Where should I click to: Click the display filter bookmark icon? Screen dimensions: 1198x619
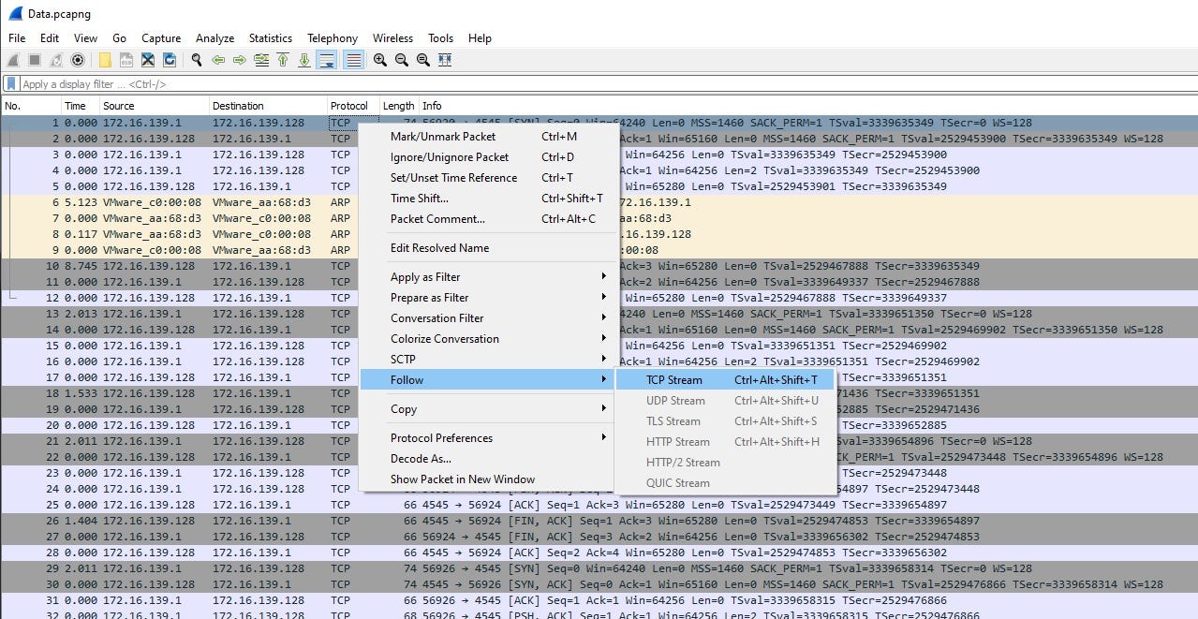tap(11, 84)
